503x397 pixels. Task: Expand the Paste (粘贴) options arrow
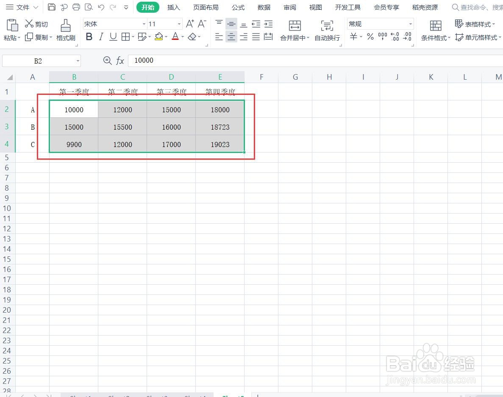(19, 38)
